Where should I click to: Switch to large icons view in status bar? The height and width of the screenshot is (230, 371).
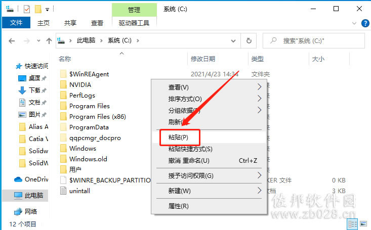tap(363, 224)
